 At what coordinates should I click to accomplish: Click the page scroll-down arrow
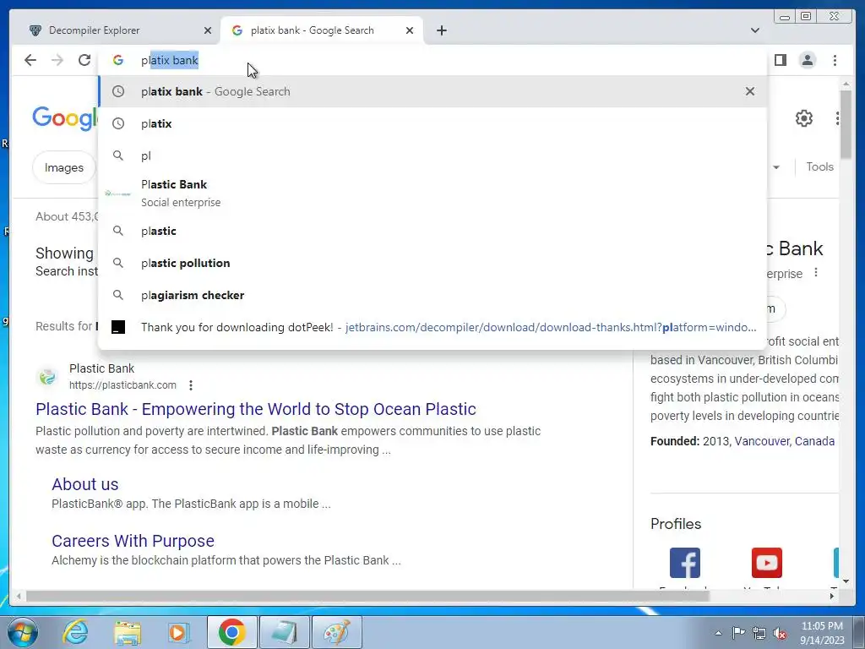846,581
